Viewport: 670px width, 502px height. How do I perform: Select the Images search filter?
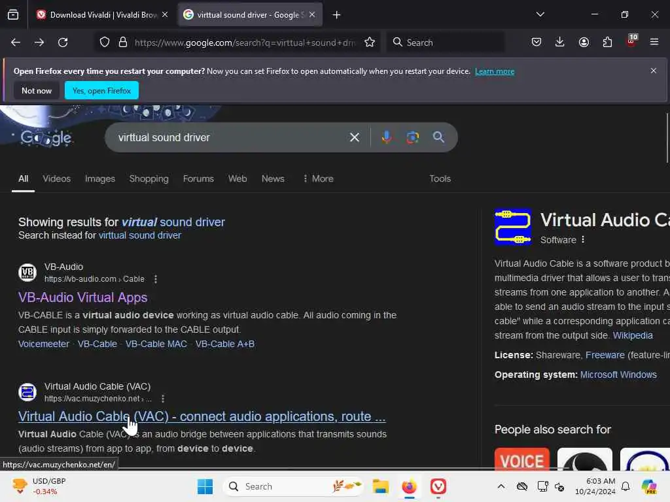(100, 179)
